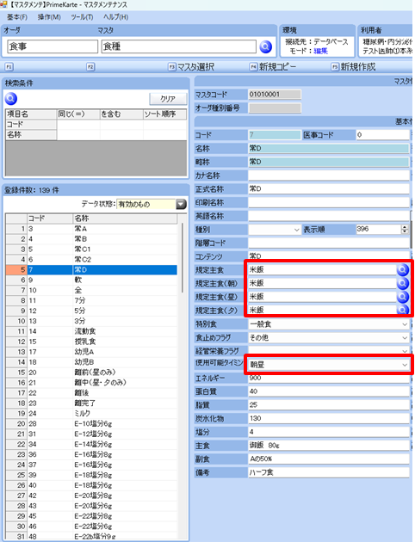The image size is (415, 542).
Task: Click the 脂質 field with 25
Action: click(x=329, y=405)
